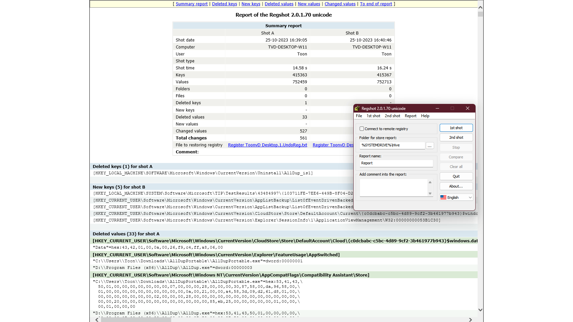Select 'Deleted values (33) for shot A' heading
The width and height of the screenshot is (573, 322).
point(126,234)
